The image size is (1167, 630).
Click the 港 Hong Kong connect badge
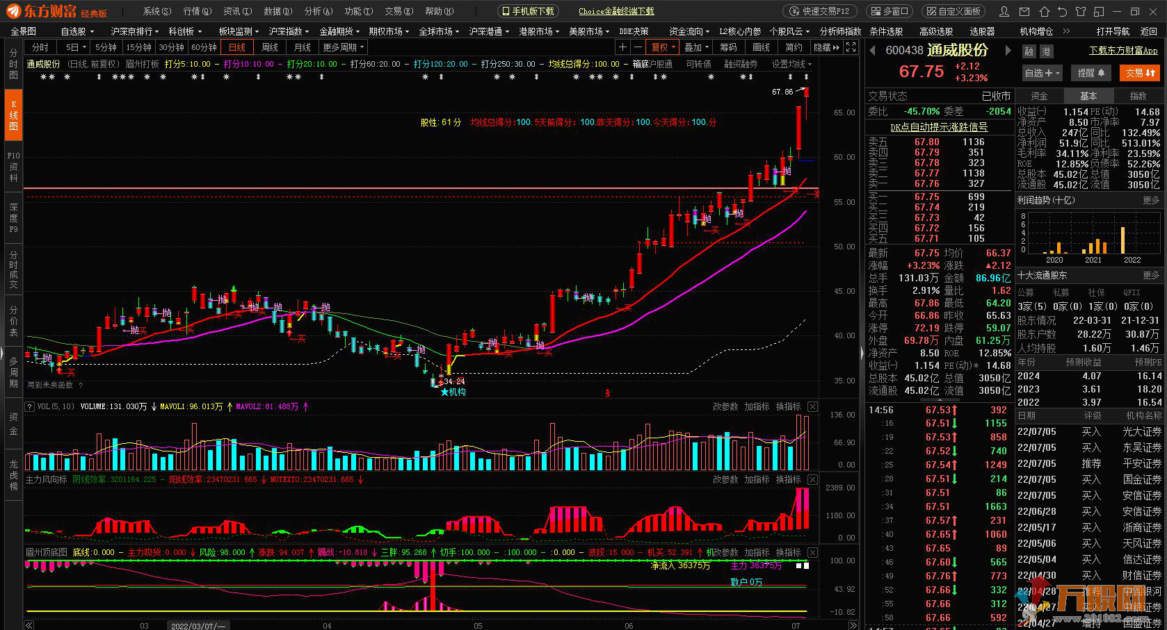[x=1046, y=51]
